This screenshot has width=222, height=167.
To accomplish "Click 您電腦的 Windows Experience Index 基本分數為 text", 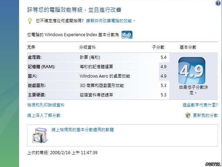I will (73, 35).
